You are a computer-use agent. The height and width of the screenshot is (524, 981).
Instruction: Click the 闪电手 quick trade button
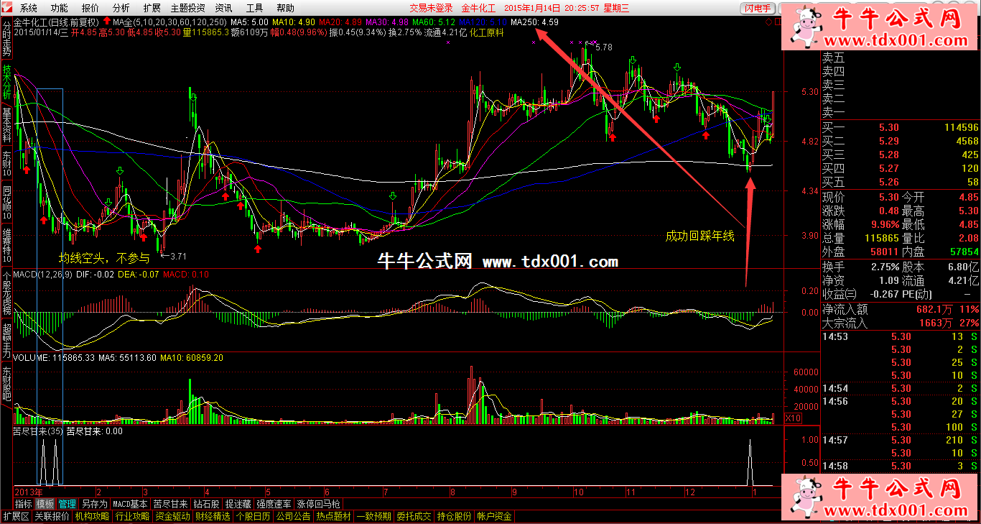click(758, 8)
